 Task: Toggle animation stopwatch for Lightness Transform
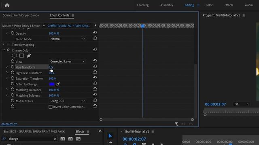click(x=13, y=72)
